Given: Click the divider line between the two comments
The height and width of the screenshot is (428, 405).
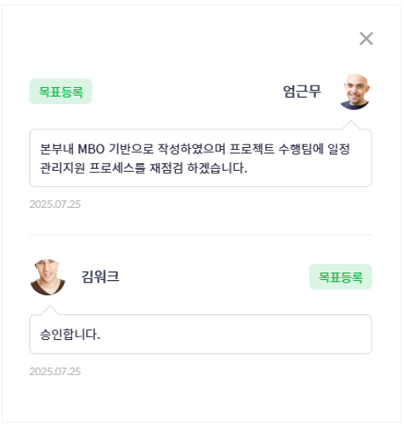Looking at the screenshot, I should coord(201,235).
